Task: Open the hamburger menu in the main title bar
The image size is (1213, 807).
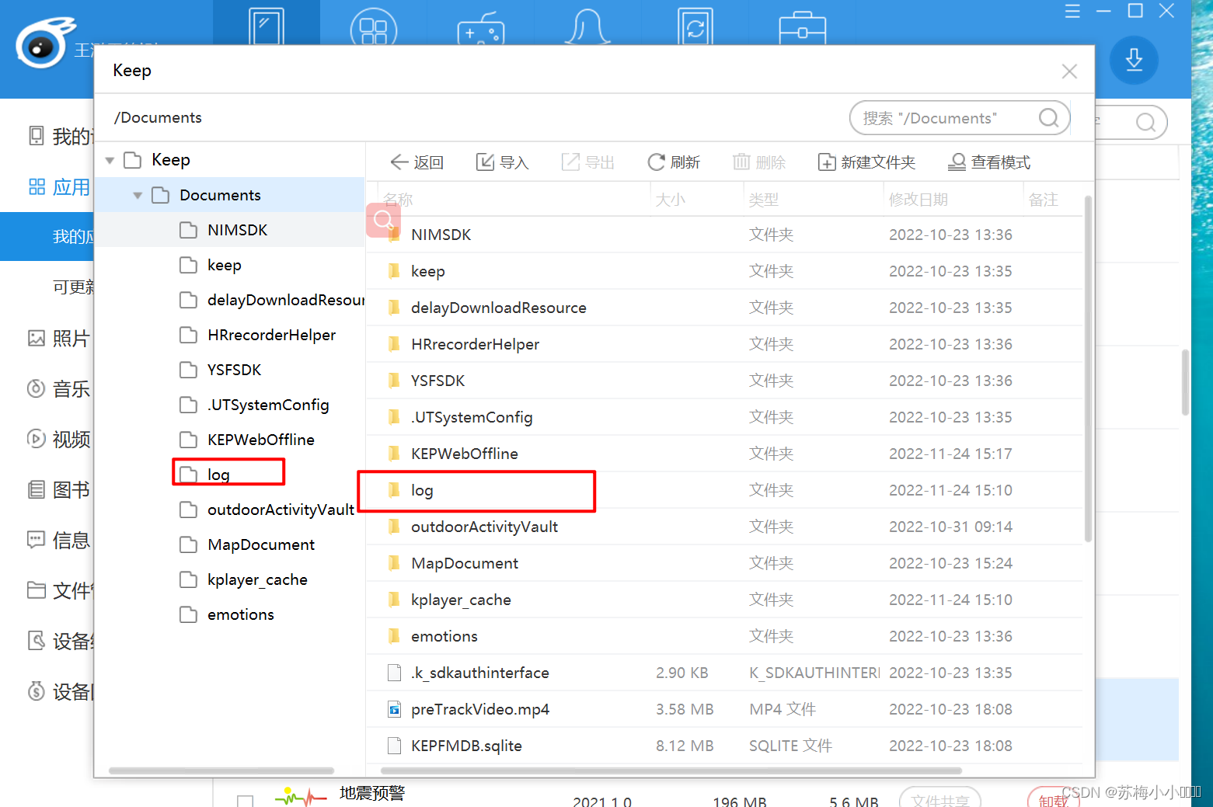Action: point(1072,11)
